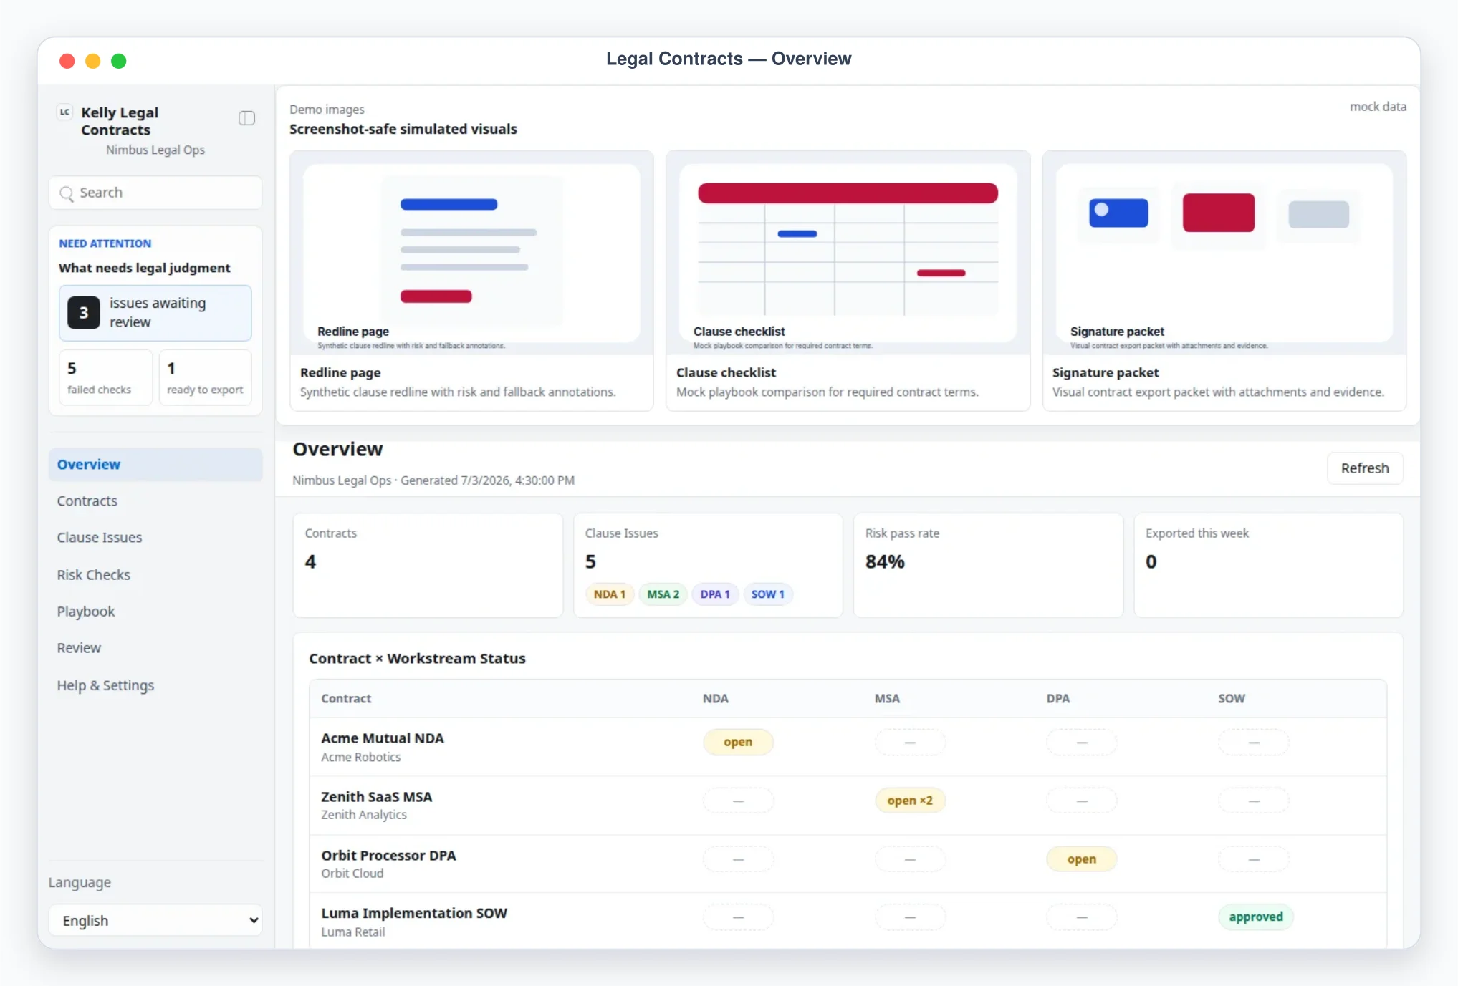Click the Refresh button

pyautogui.click(x=1365, y=468)
